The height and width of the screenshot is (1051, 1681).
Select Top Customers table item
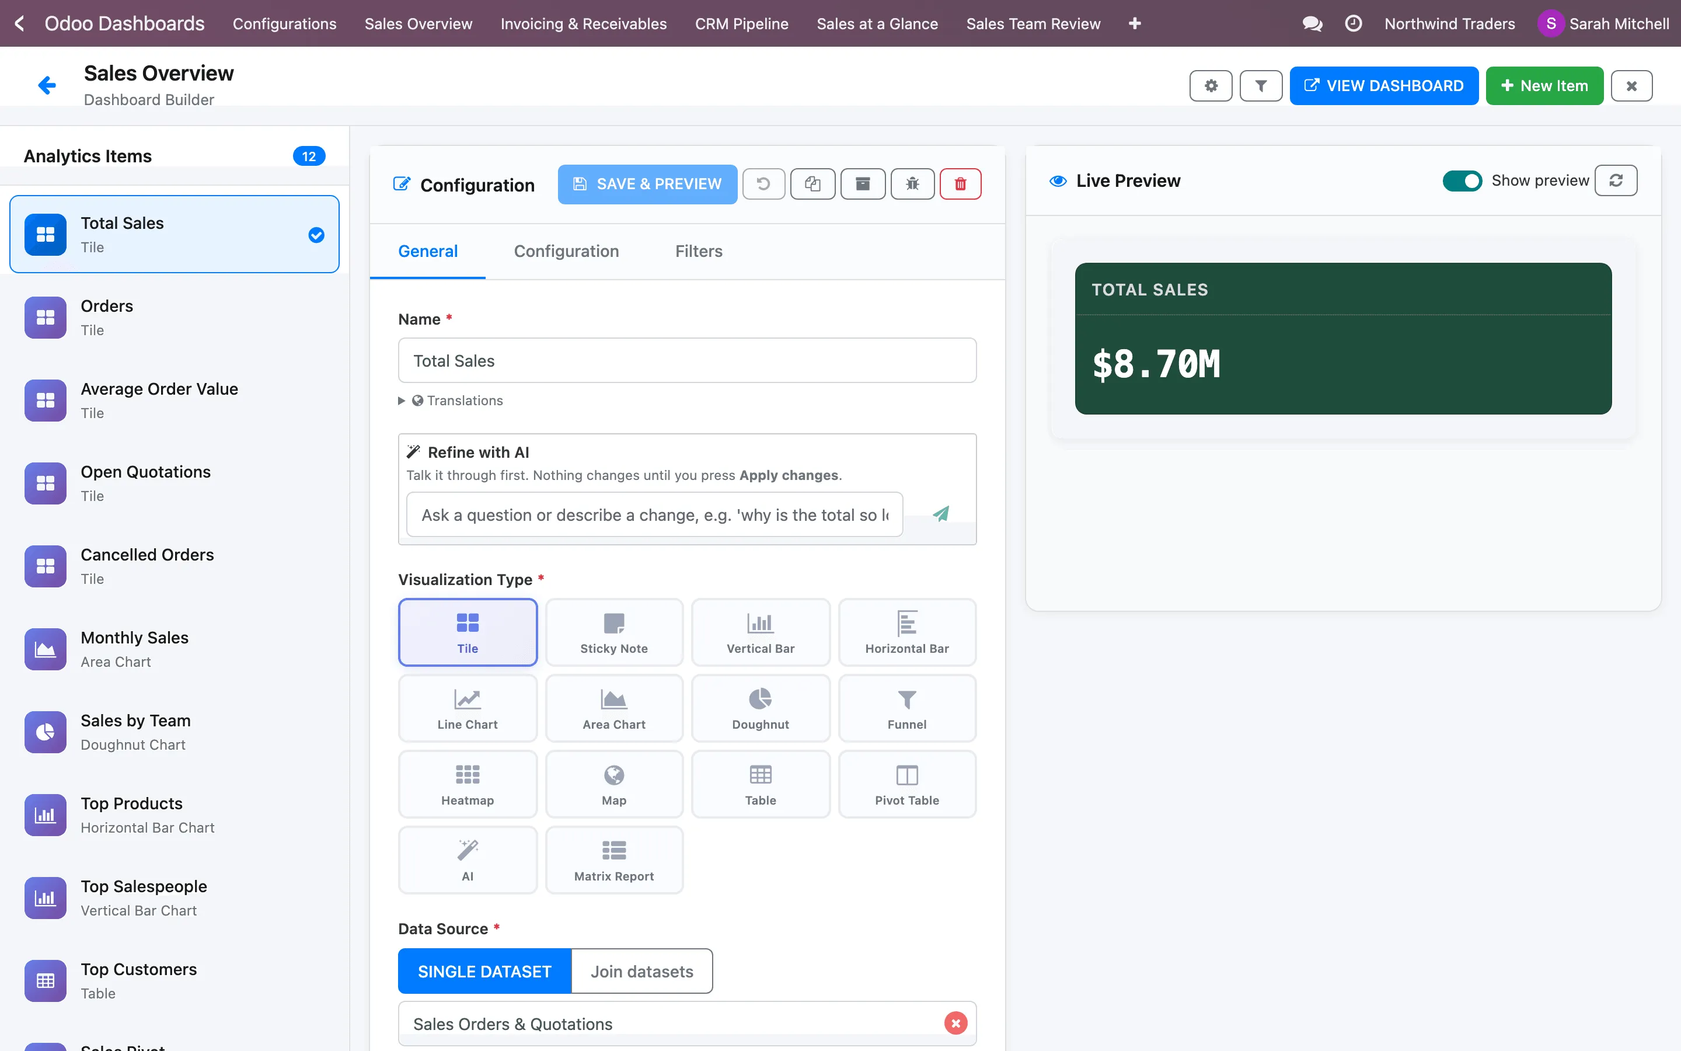coord(175,981)
